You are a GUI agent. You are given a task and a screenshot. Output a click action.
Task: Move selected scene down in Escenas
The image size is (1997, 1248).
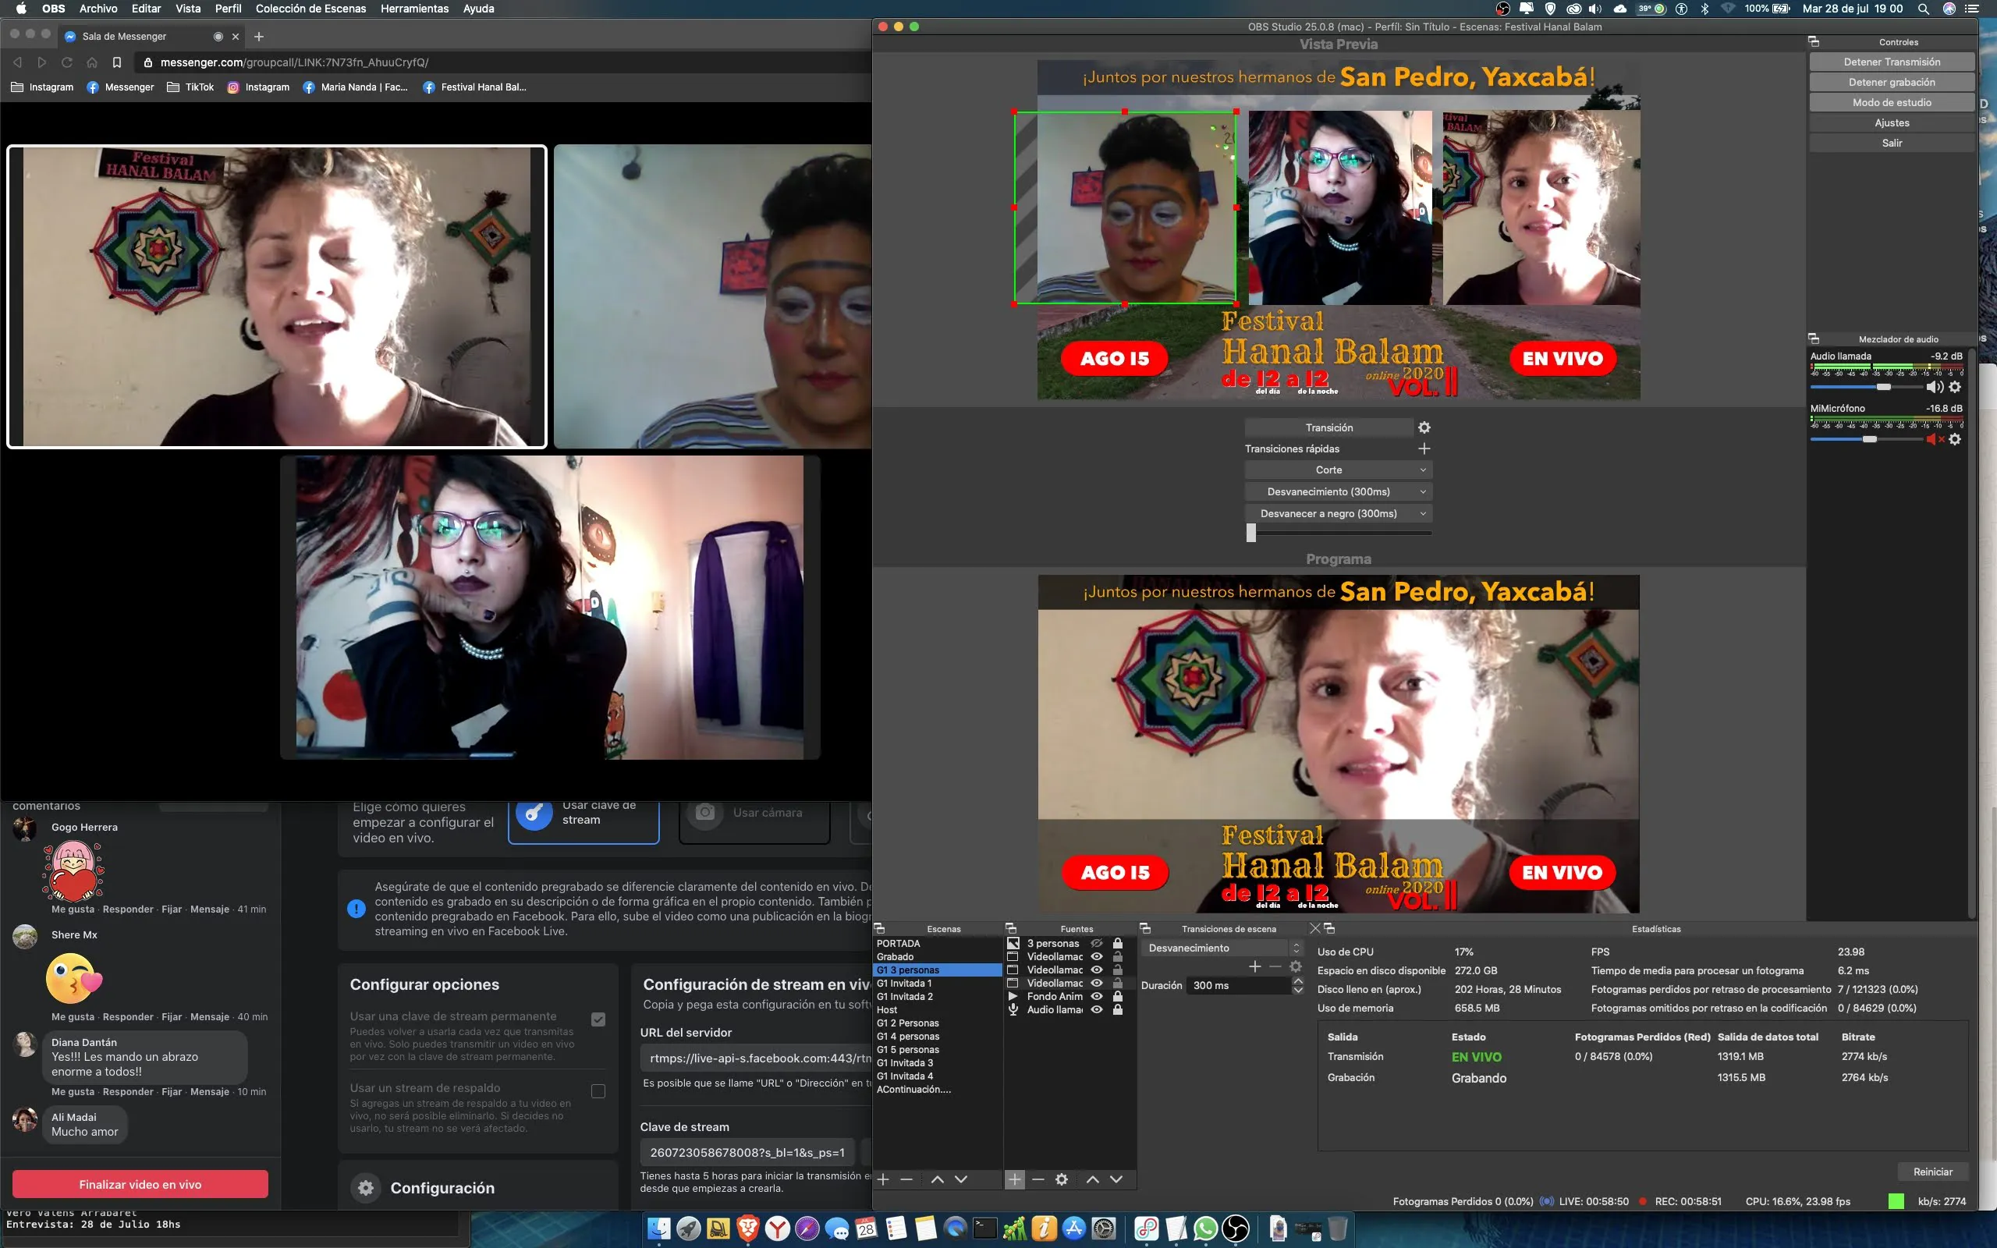click(960, 1179)
